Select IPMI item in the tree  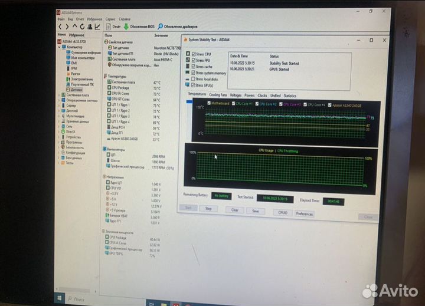pos(72,68)
